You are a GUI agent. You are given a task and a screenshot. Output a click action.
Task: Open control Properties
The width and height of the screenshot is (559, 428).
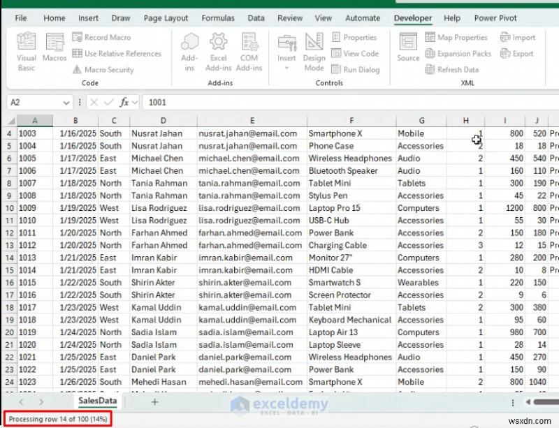coord(354,38)
